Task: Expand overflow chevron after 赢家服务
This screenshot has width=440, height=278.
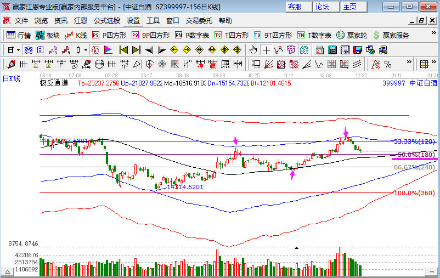Action: [x=433, y=33]
